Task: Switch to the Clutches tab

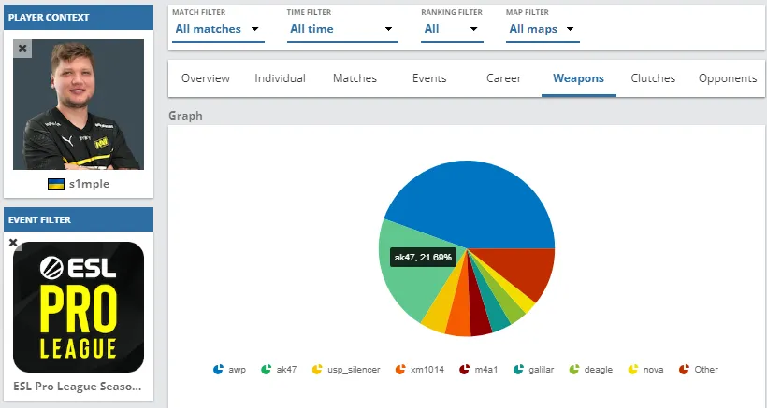Action: pos(653,78)
